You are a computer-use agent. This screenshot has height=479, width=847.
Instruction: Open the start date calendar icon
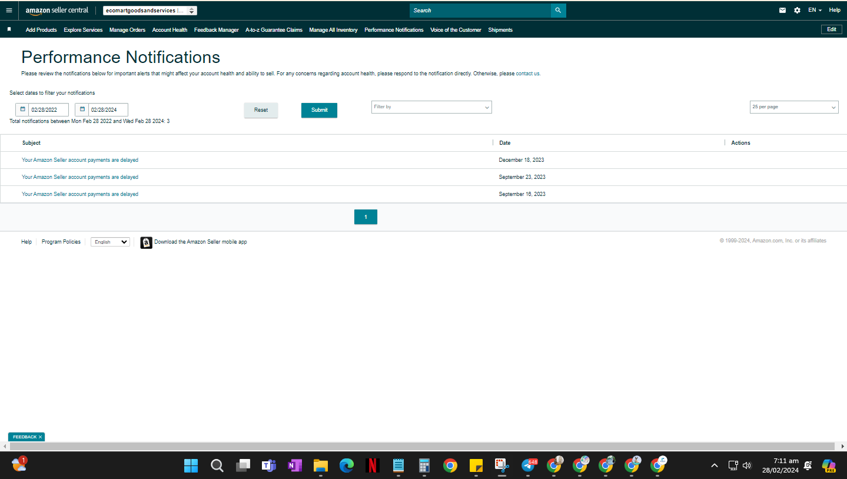coord(22,109)
